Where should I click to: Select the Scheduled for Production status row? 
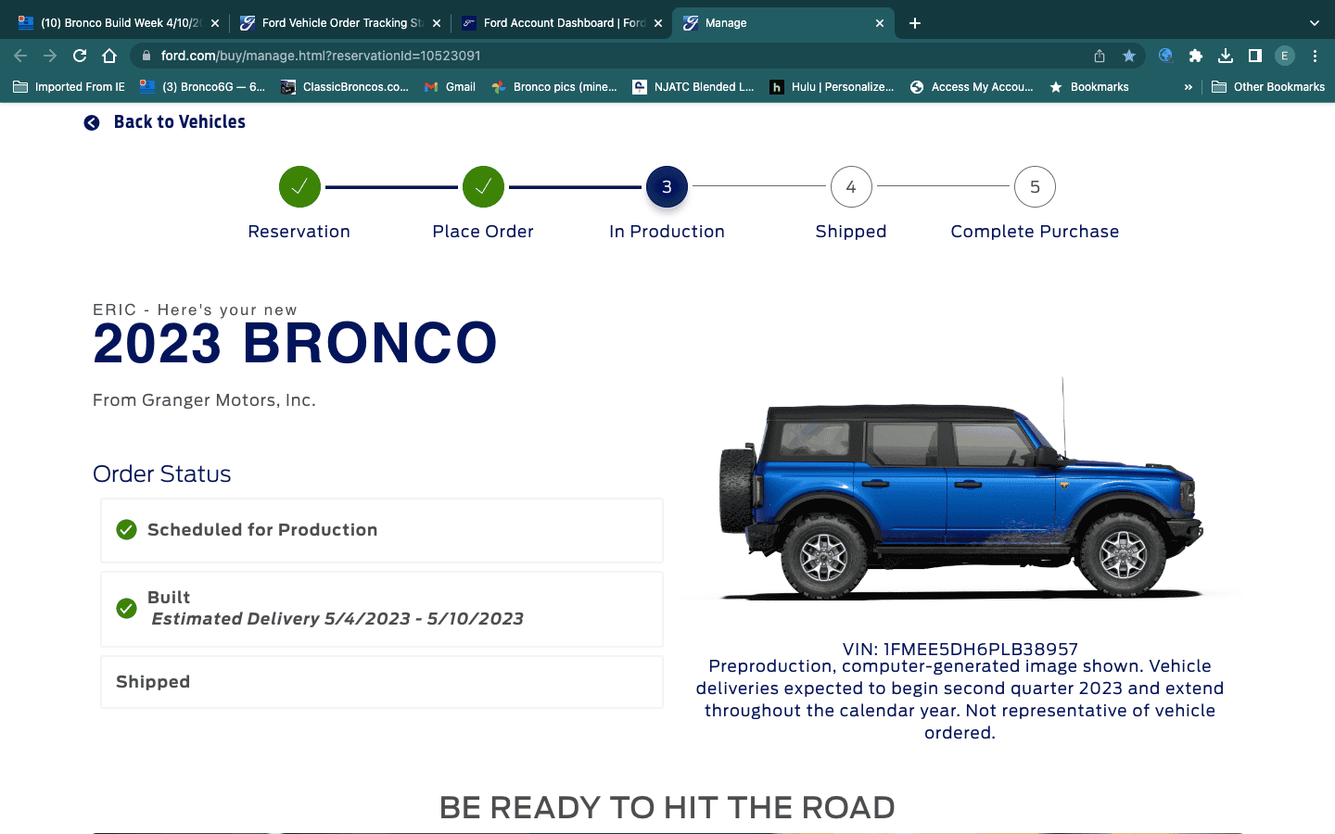tap(382, 530)
